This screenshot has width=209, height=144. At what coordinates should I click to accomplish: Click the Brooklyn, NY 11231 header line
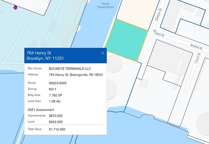(45, 59)
